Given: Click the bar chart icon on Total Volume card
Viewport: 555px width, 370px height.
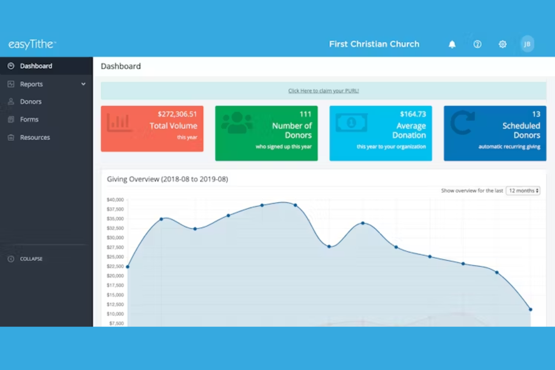Looking at the screenshot, I should click(x=119, y=122).
